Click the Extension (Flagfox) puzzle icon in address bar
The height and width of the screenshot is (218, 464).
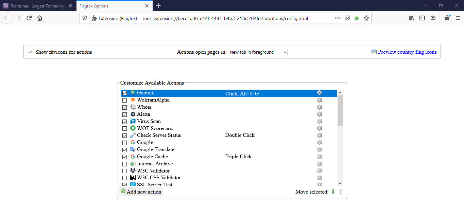coord(94,18)
